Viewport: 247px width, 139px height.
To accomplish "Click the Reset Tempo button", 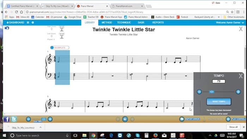I will pyautogui.click(x=219, y=102).
